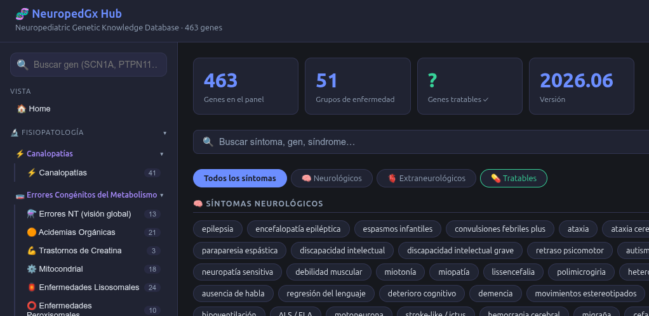Click the Genes tratables stat card
Screen dimensions: 649x316
tap(470, 85)
